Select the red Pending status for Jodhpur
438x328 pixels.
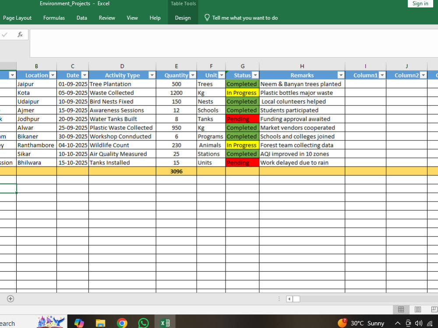[x=242, y=119]
